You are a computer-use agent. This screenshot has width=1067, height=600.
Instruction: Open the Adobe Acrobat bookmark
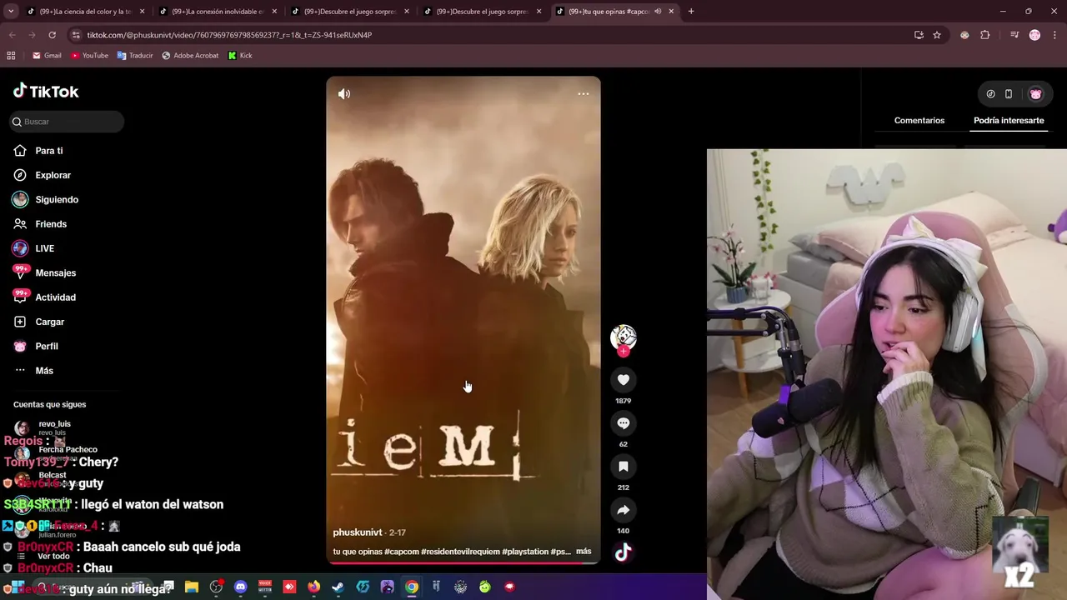click(190, 56)
